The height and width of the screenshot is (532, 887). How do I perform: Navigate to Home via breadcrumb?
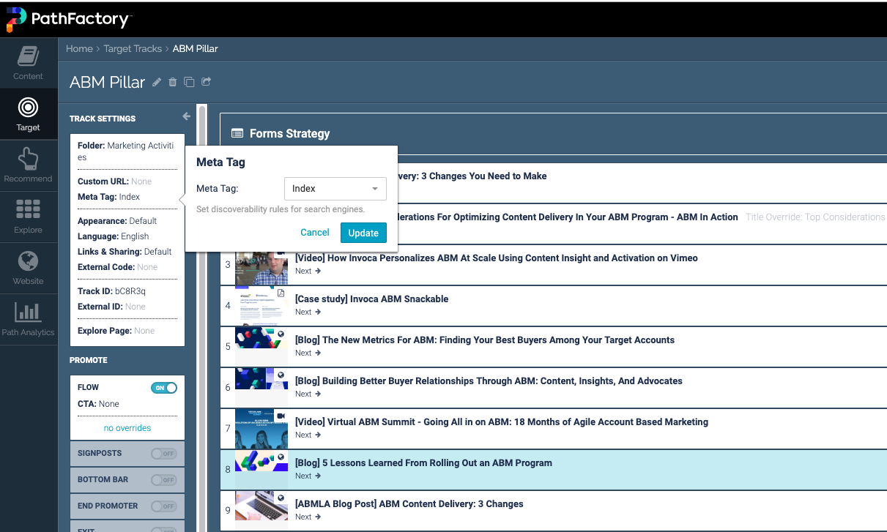point(79,48)
